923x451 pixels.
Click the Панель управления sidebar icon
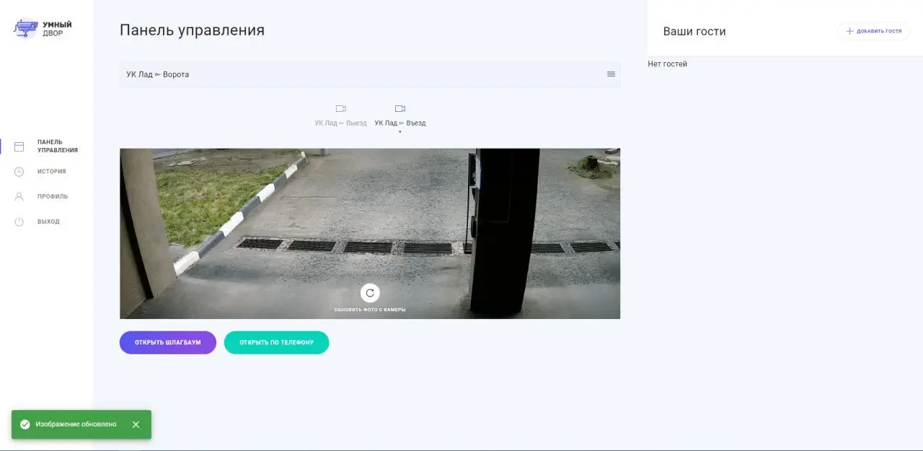(x=19, y=146)
